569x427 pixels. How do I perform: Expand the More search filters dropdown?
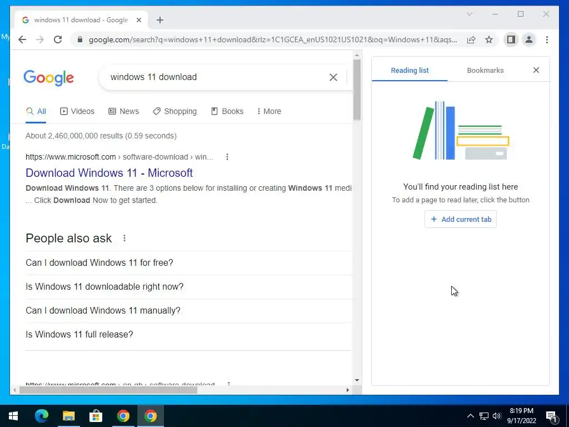pos(269,111)
